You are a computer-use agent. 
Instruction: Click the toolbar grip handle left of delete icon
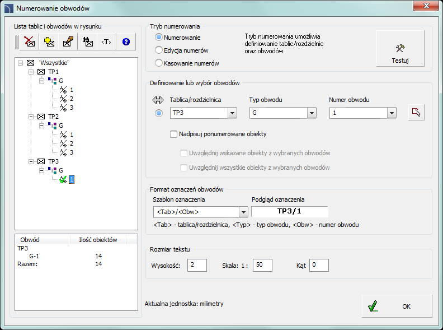pos(17,42)
